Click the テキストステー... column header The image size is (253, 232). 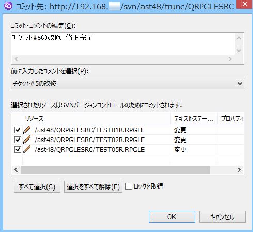coord(194,119)
